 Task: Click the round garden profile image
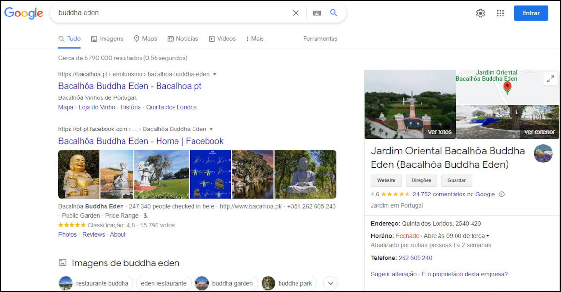click(x=543, y=153)
